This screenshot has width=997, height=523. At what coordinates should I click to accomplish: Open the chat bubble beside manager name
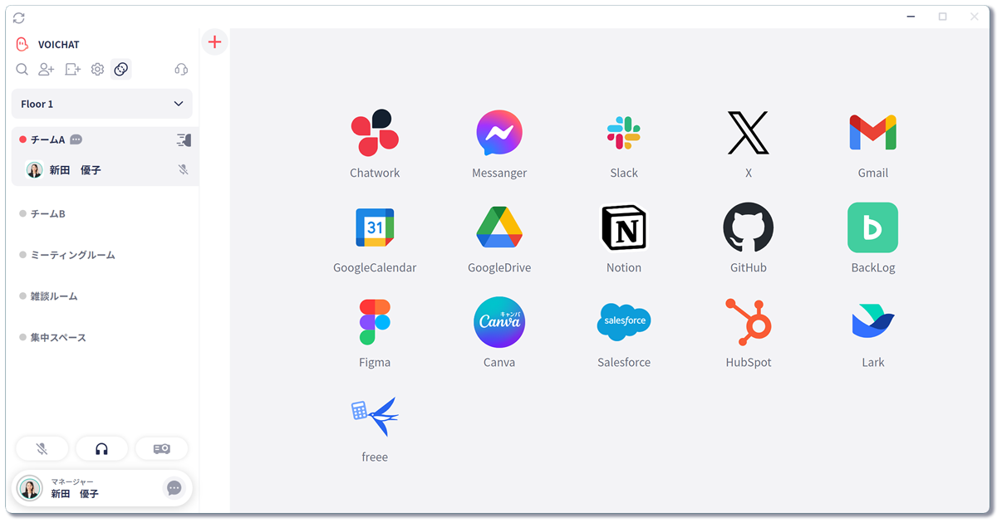[174, 488]
